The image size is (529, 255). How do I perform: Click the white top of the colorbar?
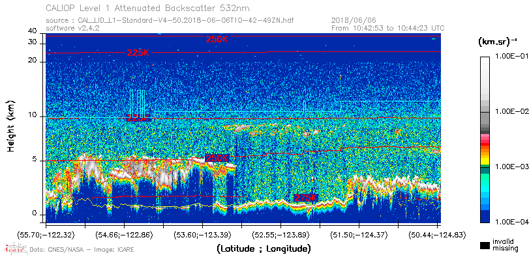click(485, 64)
